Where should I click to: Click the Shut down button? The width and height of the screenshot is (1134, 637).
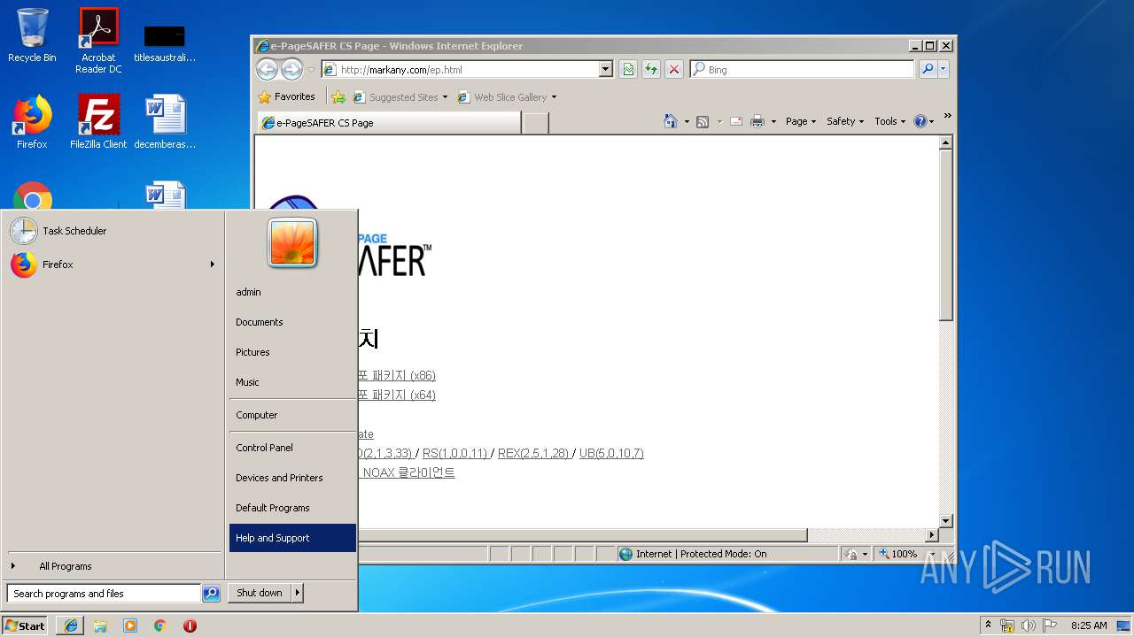click(260, 593)
